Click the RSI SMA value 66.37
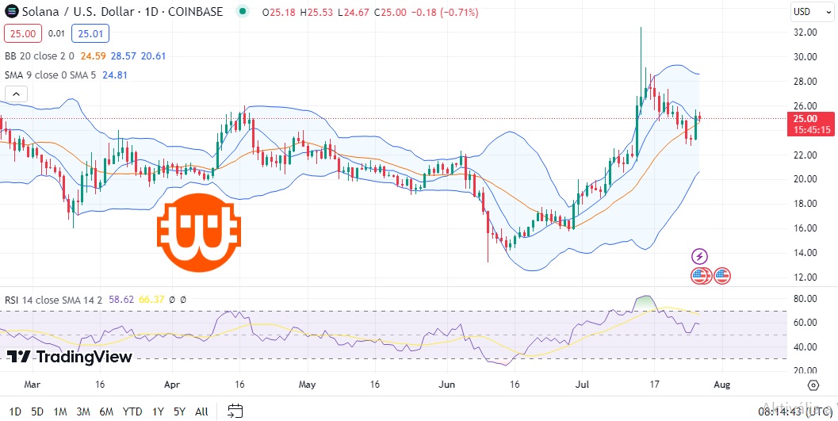This screenshot has height=421, width=838. point(151,300)
